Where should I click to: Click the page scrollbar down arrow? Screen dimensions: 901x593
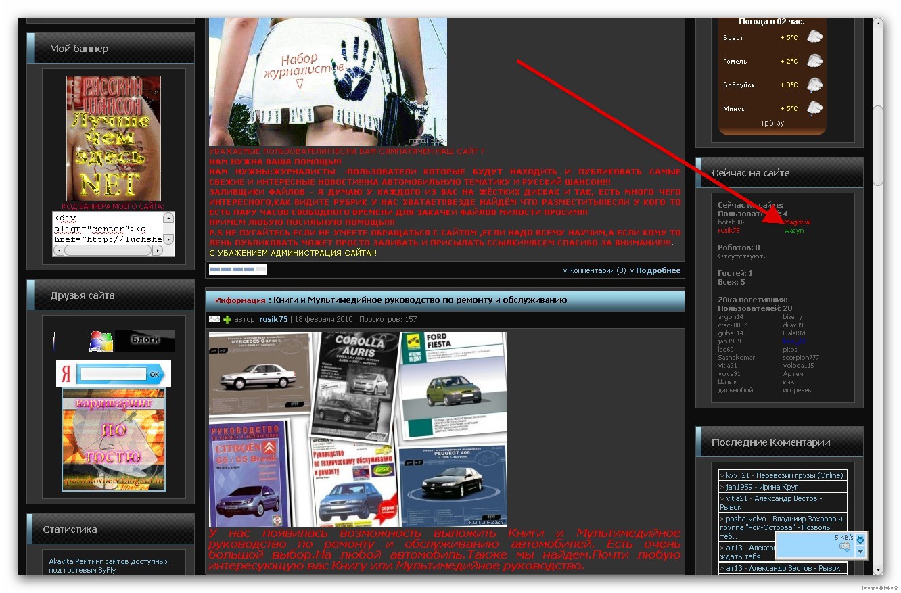tap(878, 569)
